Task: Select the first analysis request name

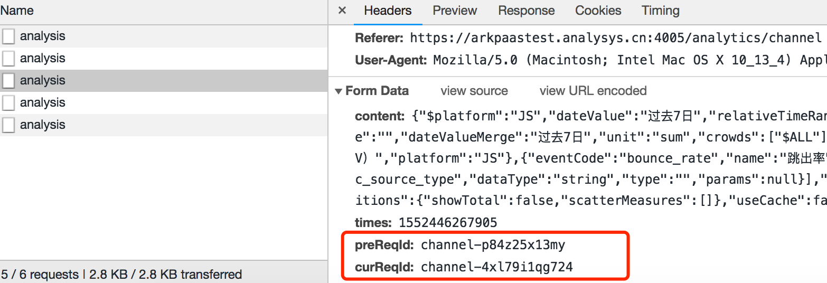Action: point(42,36)
